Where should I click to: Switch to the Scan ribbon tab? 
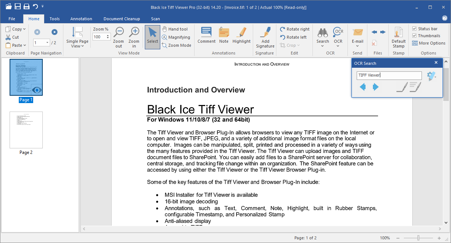155,19
